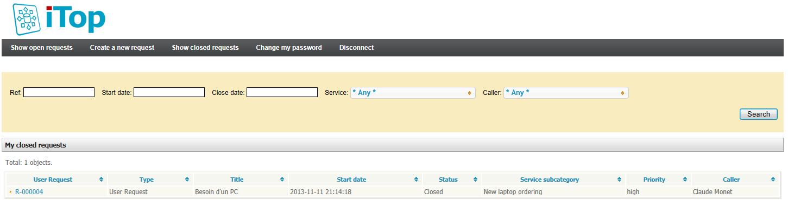Sort by Title column arrows
Image resolution: width=788 pixels, height=205 pixels.
[282, 180]
